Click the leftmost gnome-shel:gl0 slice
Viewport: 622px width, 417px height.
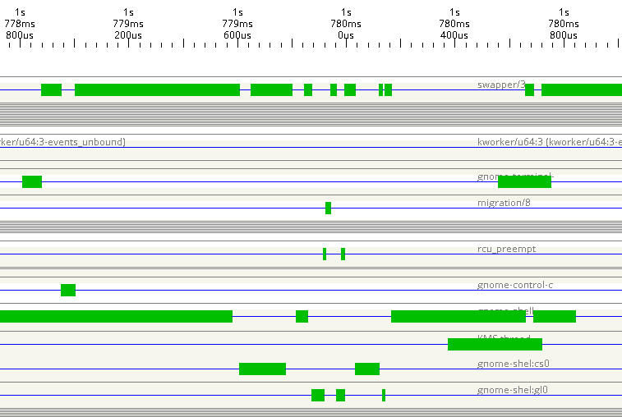tap(318, 395)
